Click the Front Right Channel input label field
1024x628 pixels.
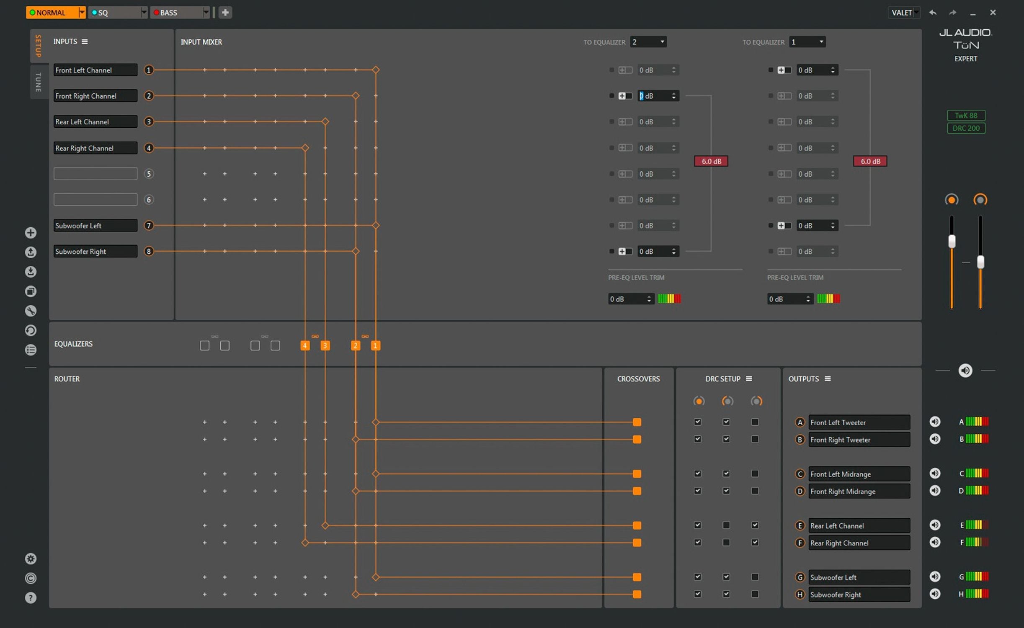95,96
